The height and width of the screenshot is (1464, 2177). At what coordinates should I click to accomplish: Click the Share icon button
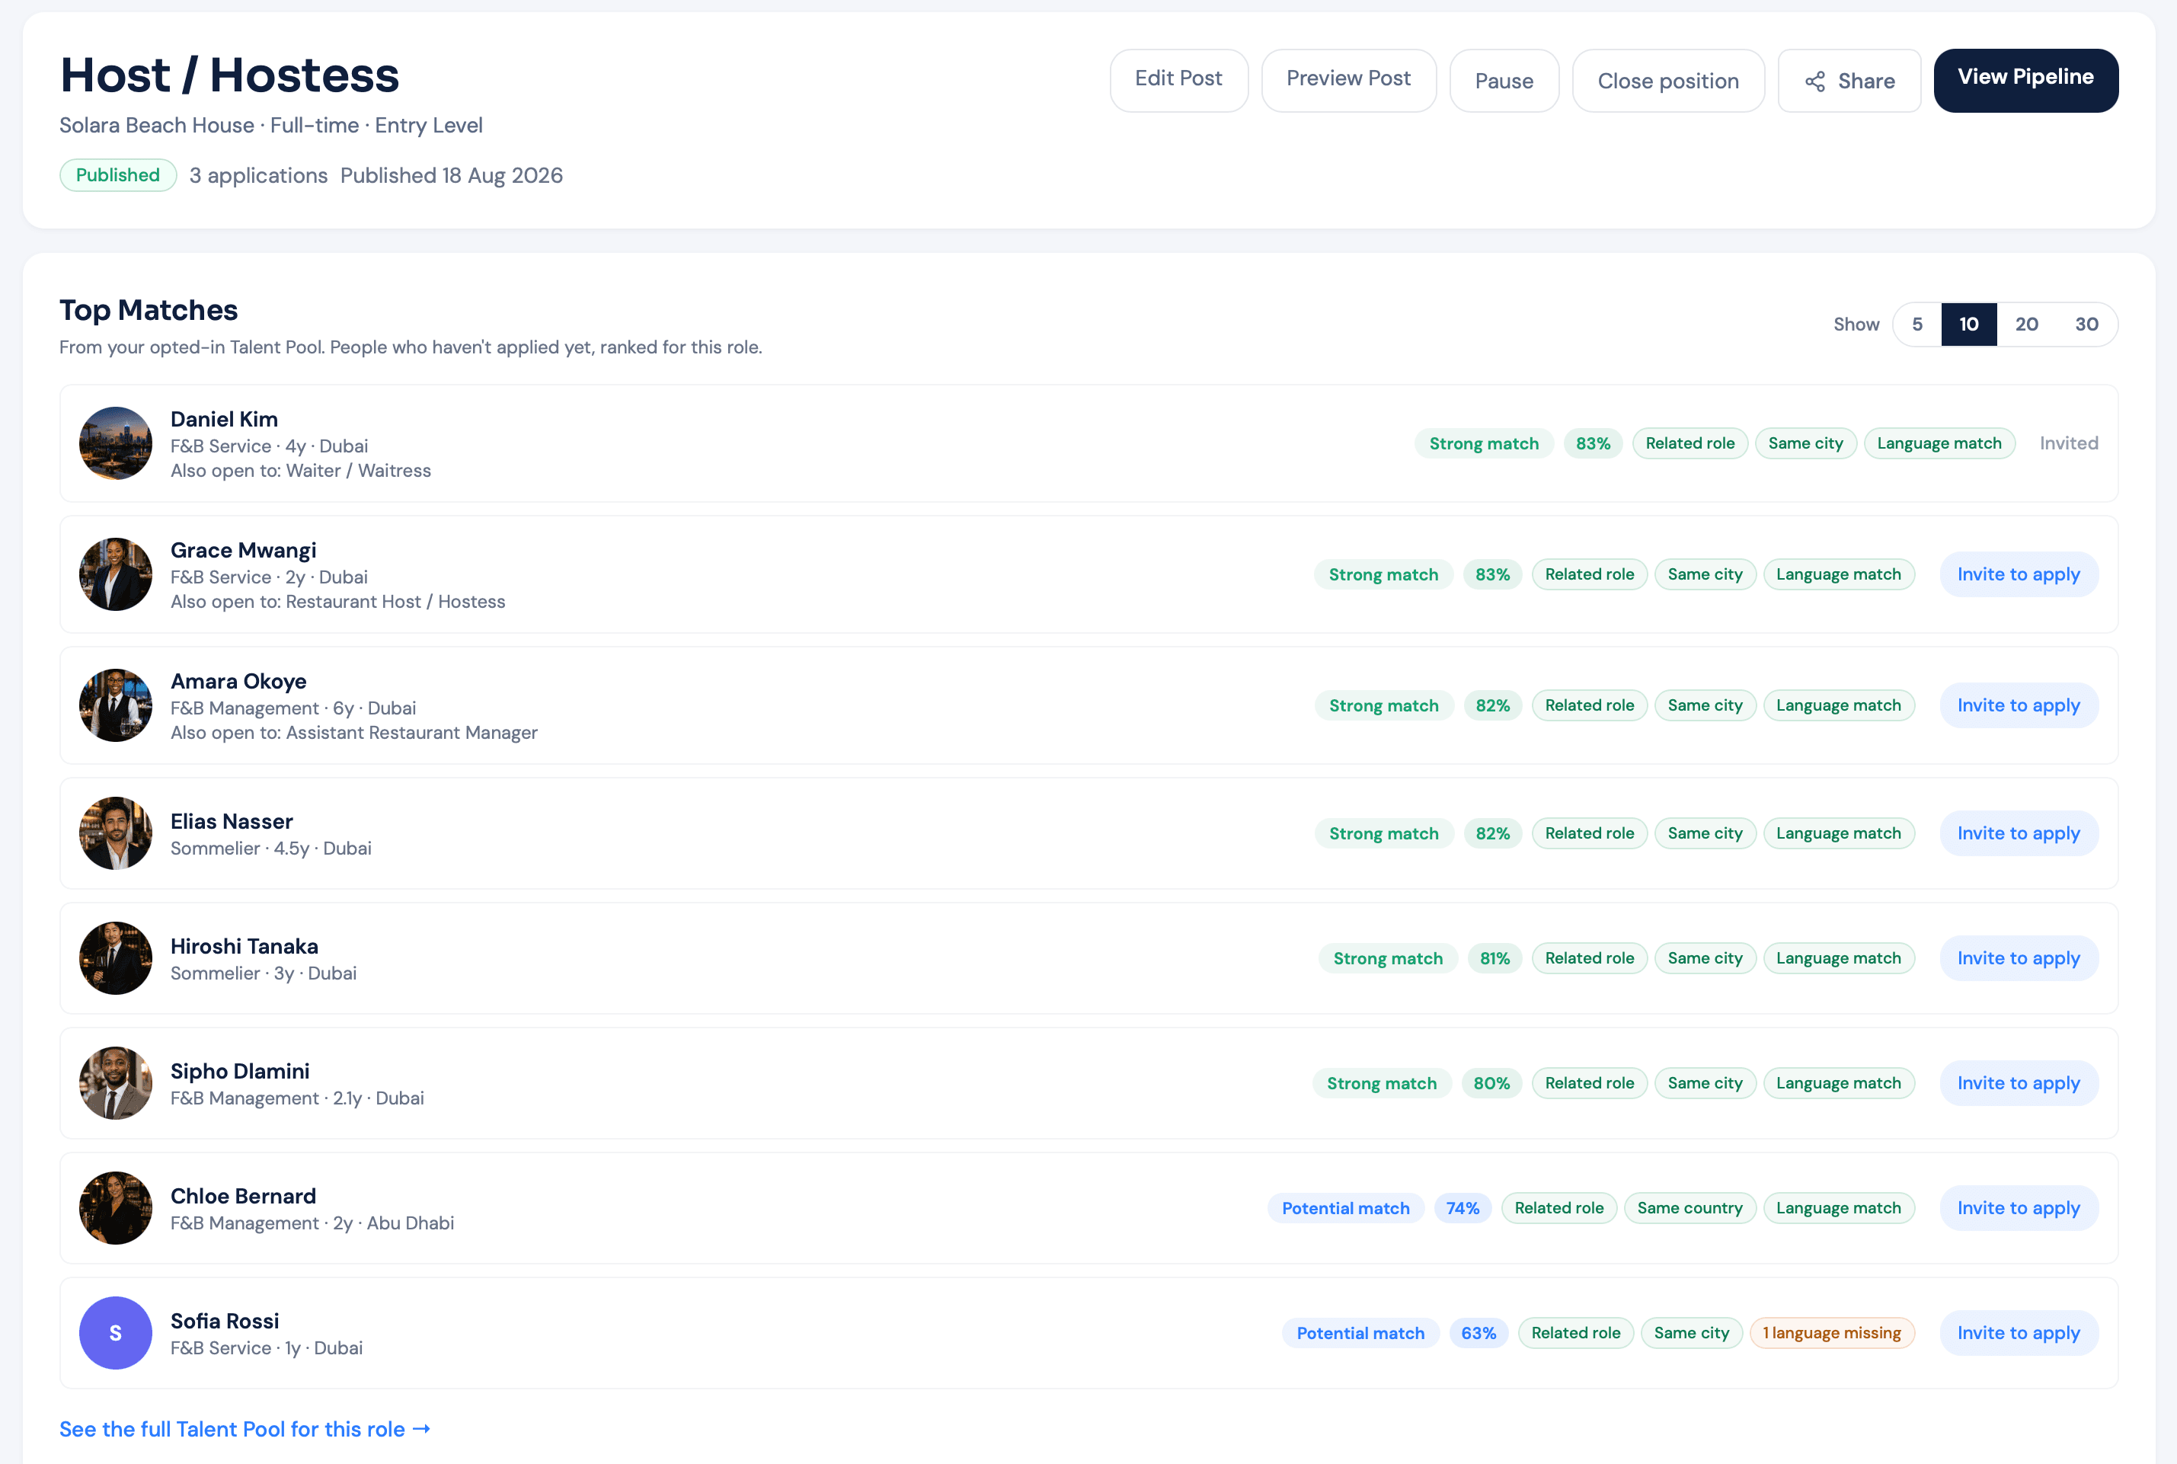point(1849,82)
